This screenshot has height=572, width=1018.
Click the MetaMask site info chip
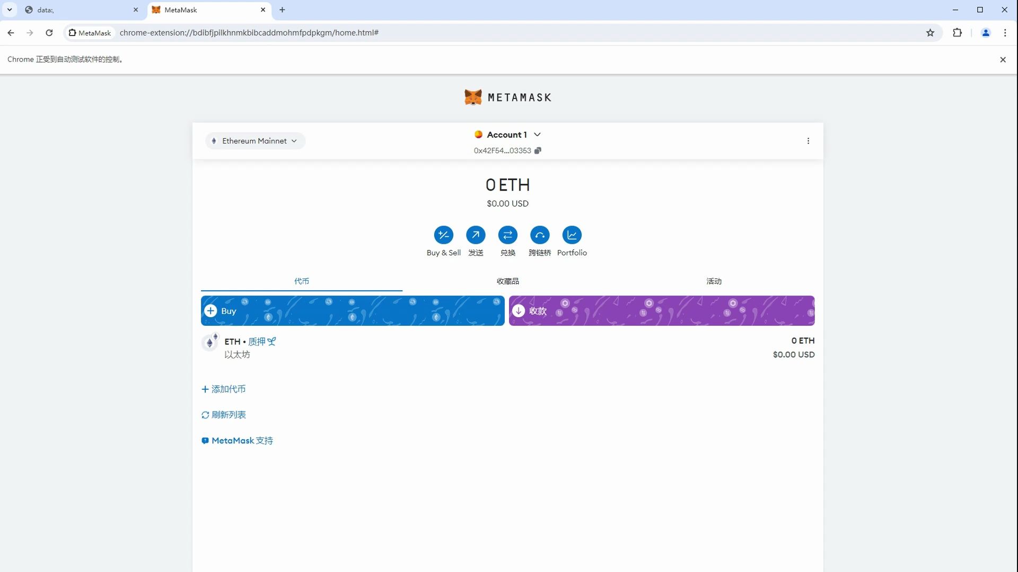(x=90, y=33)
